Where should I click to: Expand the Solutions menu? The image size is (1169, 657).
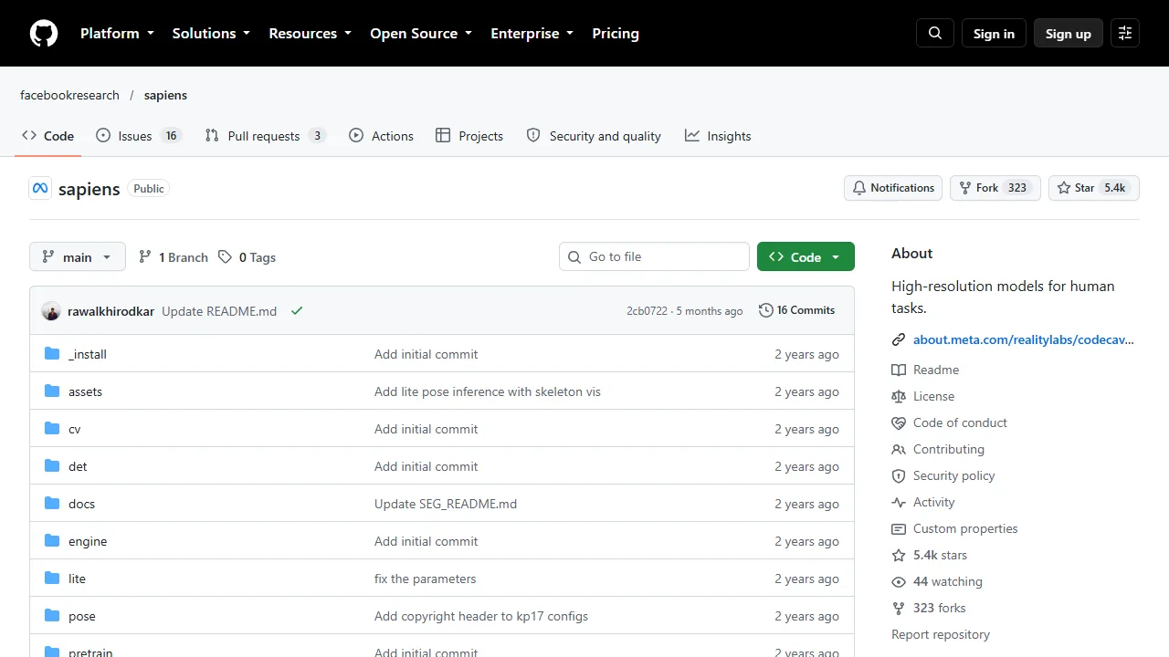pos(211,34)
